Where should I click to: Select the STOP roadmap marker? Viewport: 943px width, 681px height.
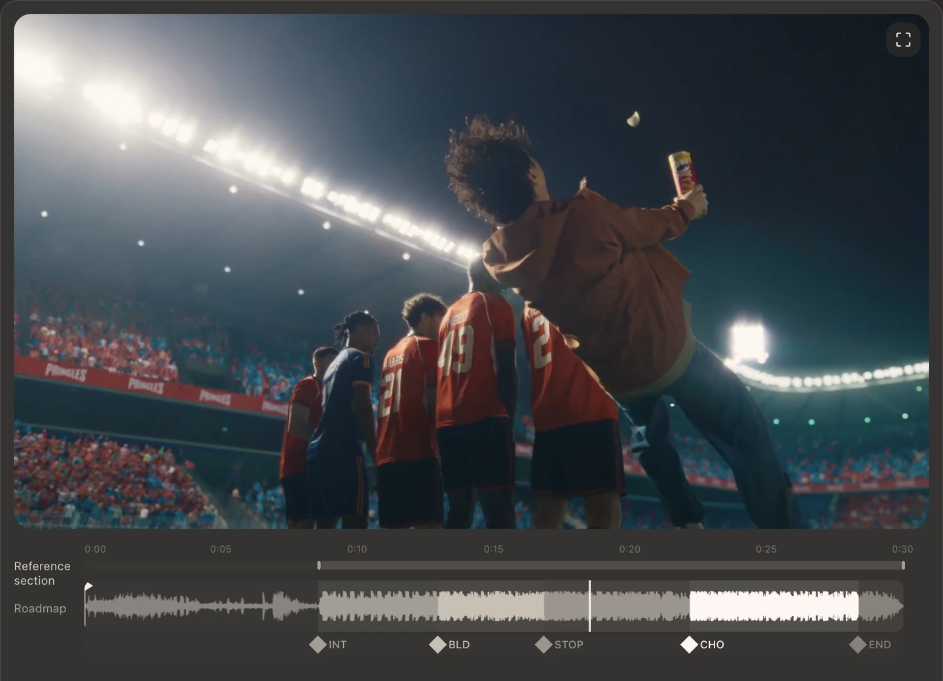pyautogui.click(x=559, y=644)
